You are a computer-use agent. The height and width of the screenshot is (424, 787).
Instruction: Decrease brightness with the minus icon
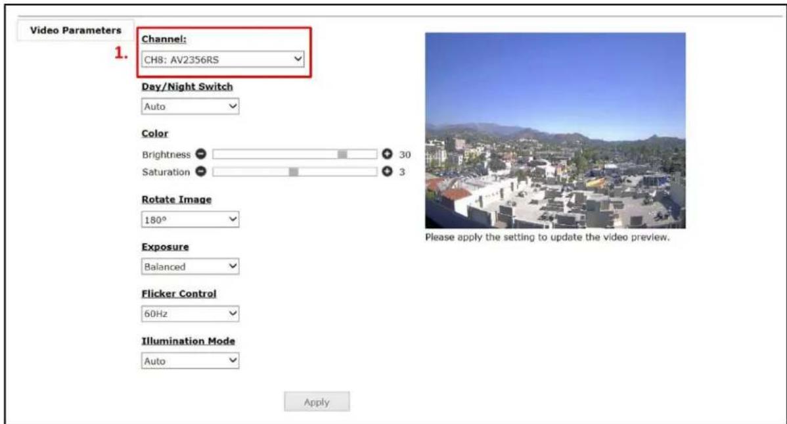[x=201, y=154]
